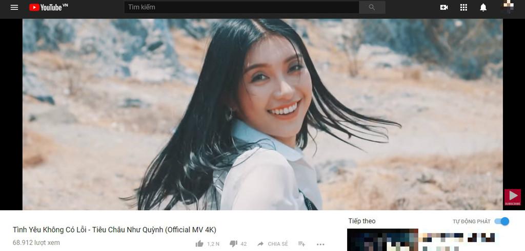This screenshot has height=251, width=525.
Task: Open the notifications bell
Action: click(x=483, y=8)
